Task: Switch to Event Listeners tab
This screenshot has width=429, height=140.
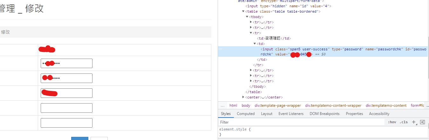Action: coord(291,114)
